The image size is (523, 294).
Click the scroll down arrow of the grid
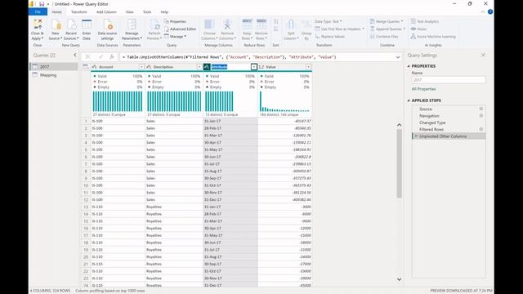click(400, 279)
